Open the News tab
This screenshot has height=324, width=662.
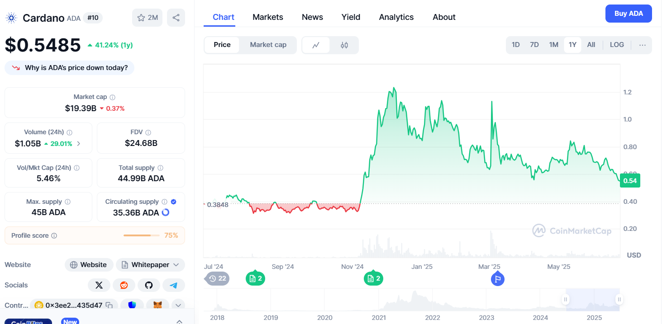click(312, 17)
